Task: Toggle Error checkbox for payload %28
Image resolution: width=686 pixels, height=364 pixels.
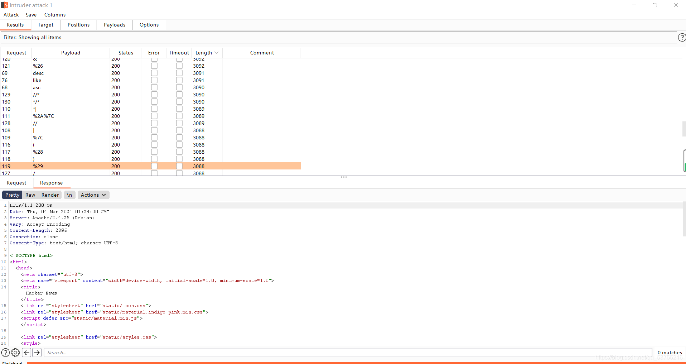Action: [154, 152]
